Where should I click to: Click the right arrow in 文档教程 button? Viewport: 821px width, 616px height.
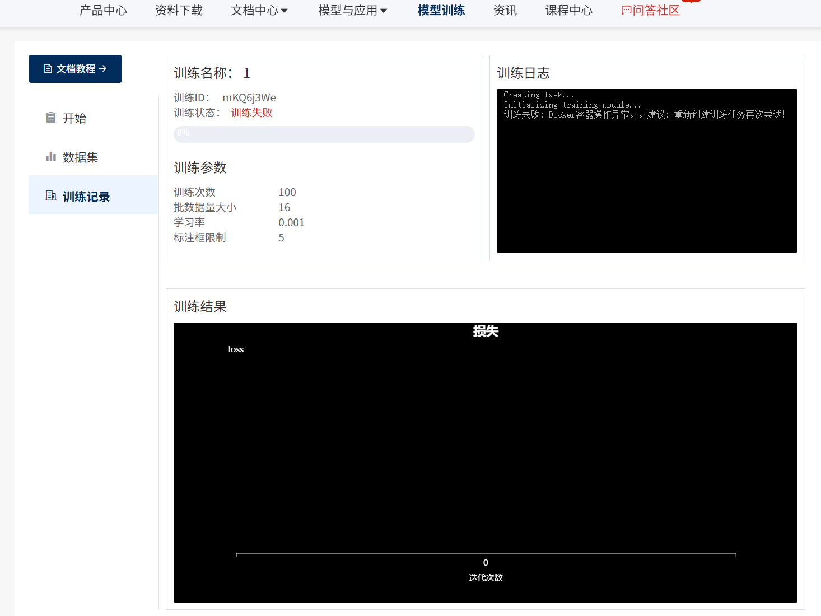pos(103,69)
